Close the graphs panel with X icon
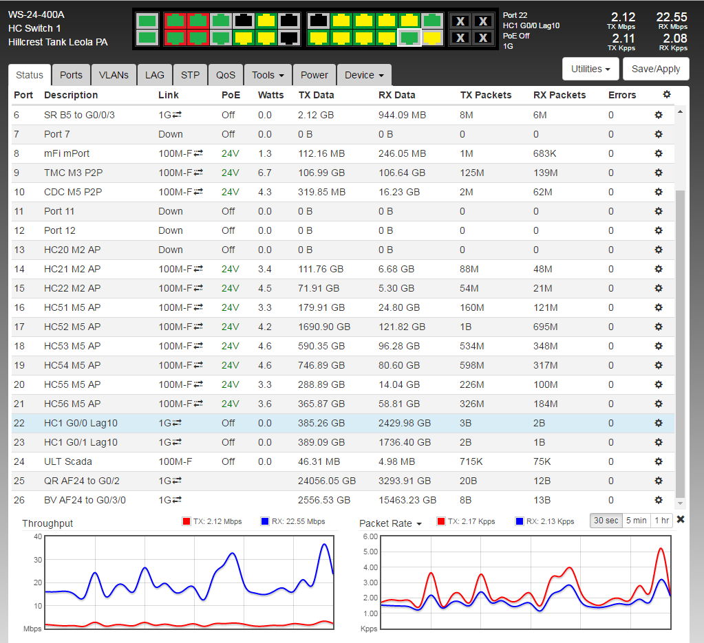Viewport: 704px width, 643px height. 681,520
